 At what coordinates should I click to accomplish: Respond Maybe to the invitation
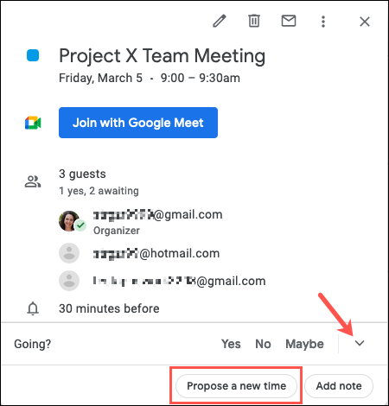coord(304,344)
